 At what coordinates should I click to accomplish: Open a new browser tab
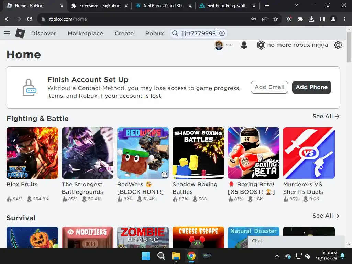coord(267,6)
